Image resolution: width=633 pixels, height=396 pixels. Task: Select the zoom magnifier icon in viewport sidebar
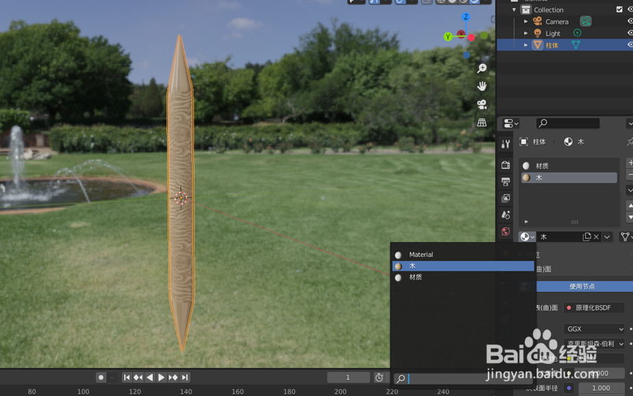(x=481, y=68)
